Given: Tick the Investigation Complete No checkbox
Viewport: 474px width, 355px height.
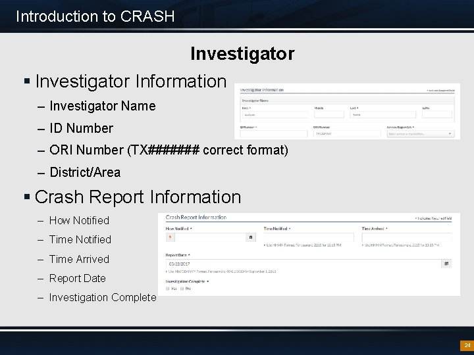Looking at the screenshot, I should 182,289.
